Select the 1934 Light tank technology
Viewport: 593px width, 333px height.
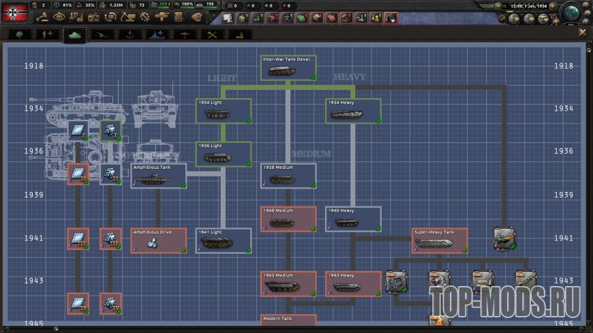click(224, 112)
